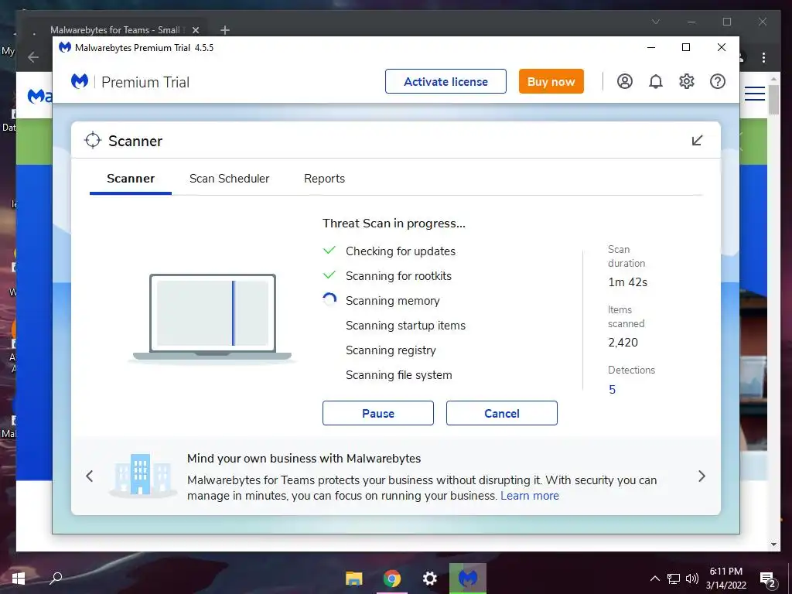Click the 'Scanning registry' step text
Screen dimensions: 792x594
[x=391, y=350]
